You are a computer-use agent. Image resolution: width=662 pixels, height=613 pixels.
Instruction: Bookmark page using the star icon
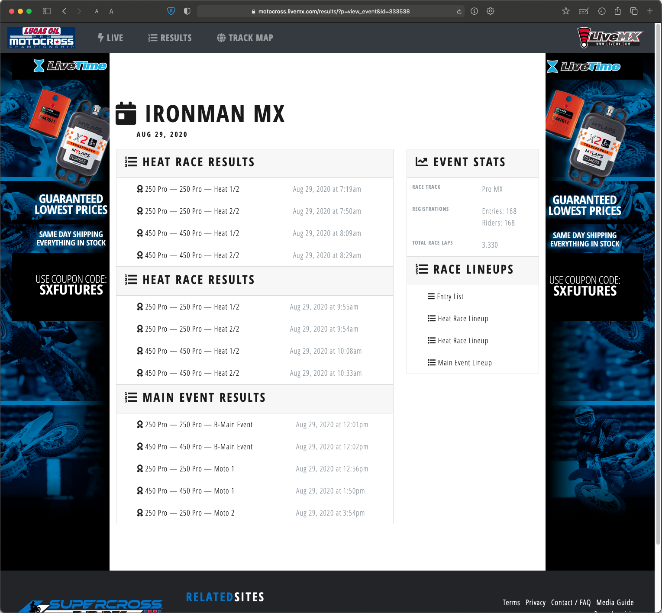tap(565, 11)
